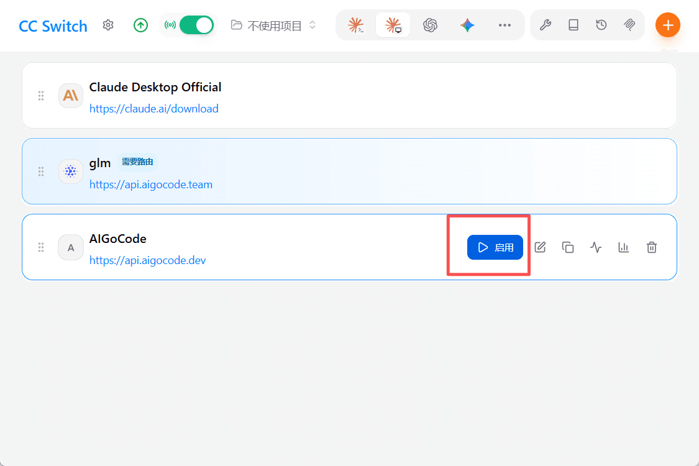Open the claude.ai/download link

[x=154, y=109]
